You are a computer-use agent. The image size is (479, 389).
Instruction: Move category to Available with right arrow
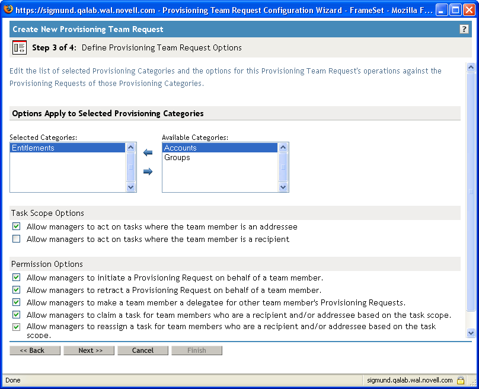coord(148,171)
